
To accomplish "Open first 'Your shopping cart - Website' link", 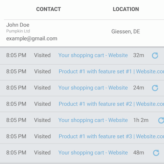I will pos(93,55).
